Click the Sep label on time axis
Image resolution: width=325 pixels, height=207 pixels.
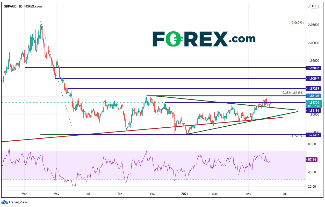point(120,193)
